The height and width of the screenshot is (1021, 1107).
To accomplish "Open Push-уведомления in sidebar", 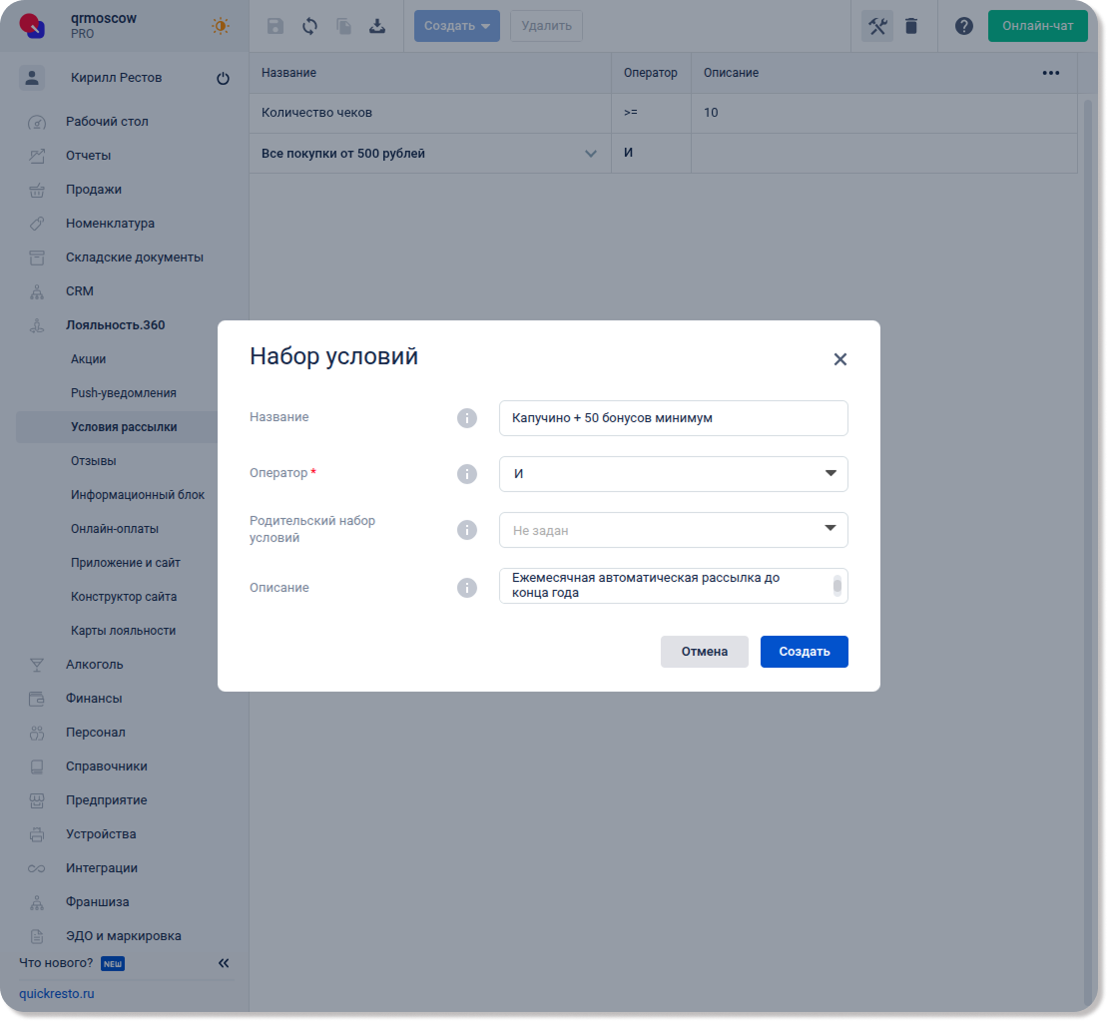I will [123, 393].
